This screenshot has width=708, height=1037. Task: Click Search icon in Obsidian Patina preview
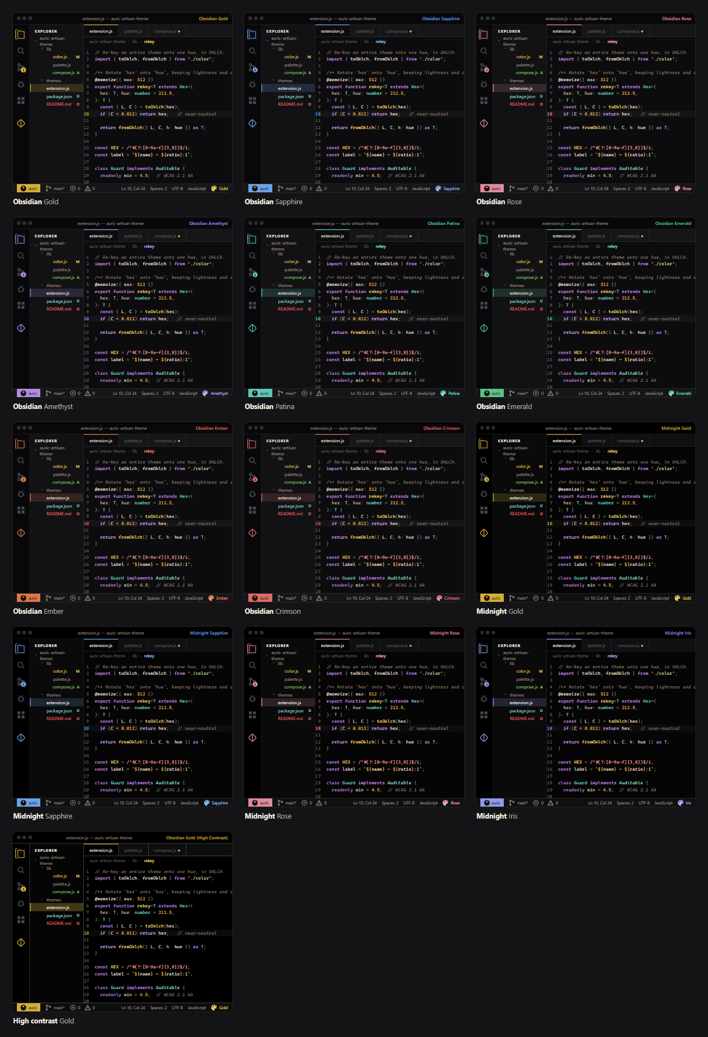253,256
